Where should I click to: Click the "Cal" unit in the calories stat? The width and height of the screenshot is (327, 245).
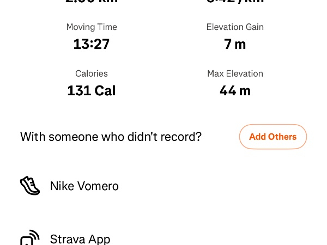[x=104, y=90]
